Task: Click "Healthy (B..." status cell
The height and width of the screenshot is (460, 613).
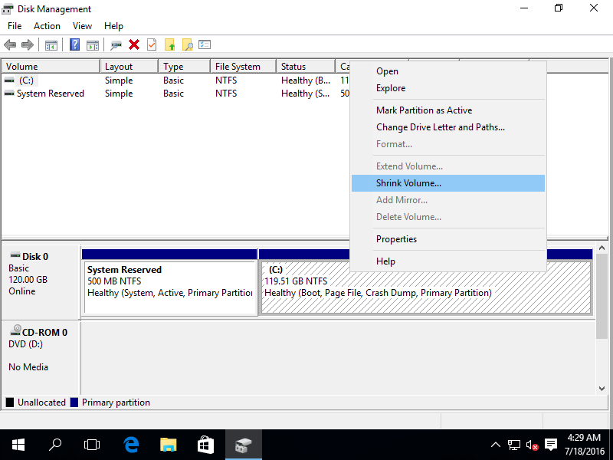Action: click(x=306, y=80)
